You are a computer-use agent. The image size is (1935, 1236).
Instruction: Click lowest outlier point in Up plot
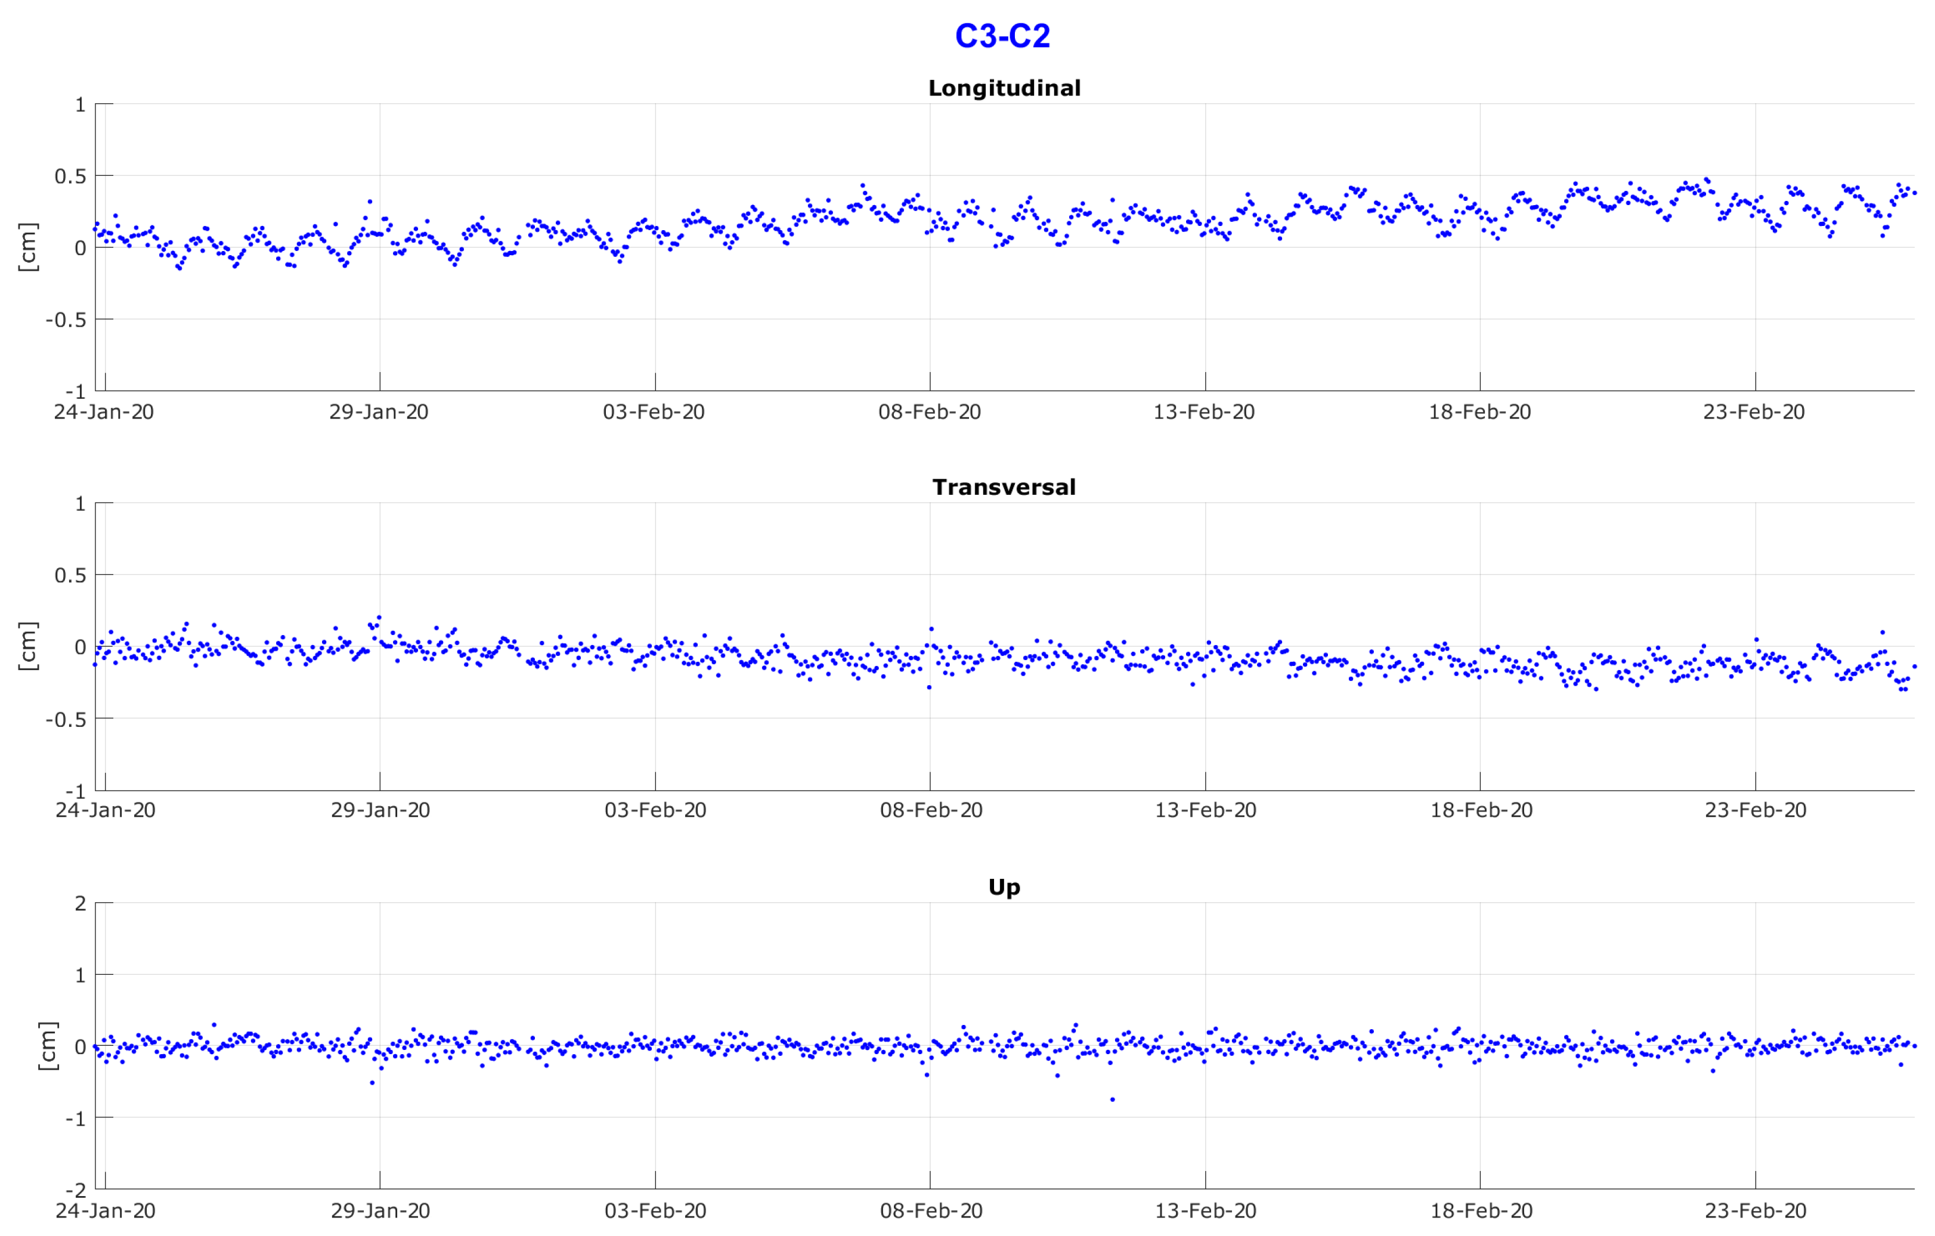coord(1112,1099)
